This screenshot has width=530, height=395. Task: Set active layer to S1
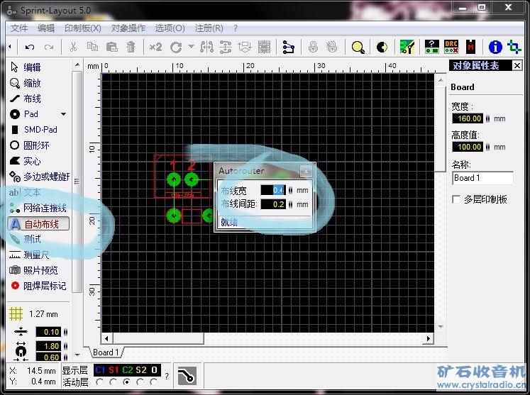[x=114, y=382]
